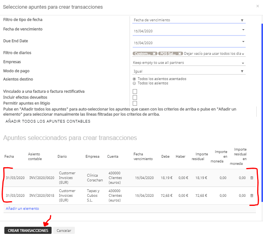Tick Permitir apuntes en litigio checkbox
Image resolution: width=263 pixels, height=239 pixels.
135,103
